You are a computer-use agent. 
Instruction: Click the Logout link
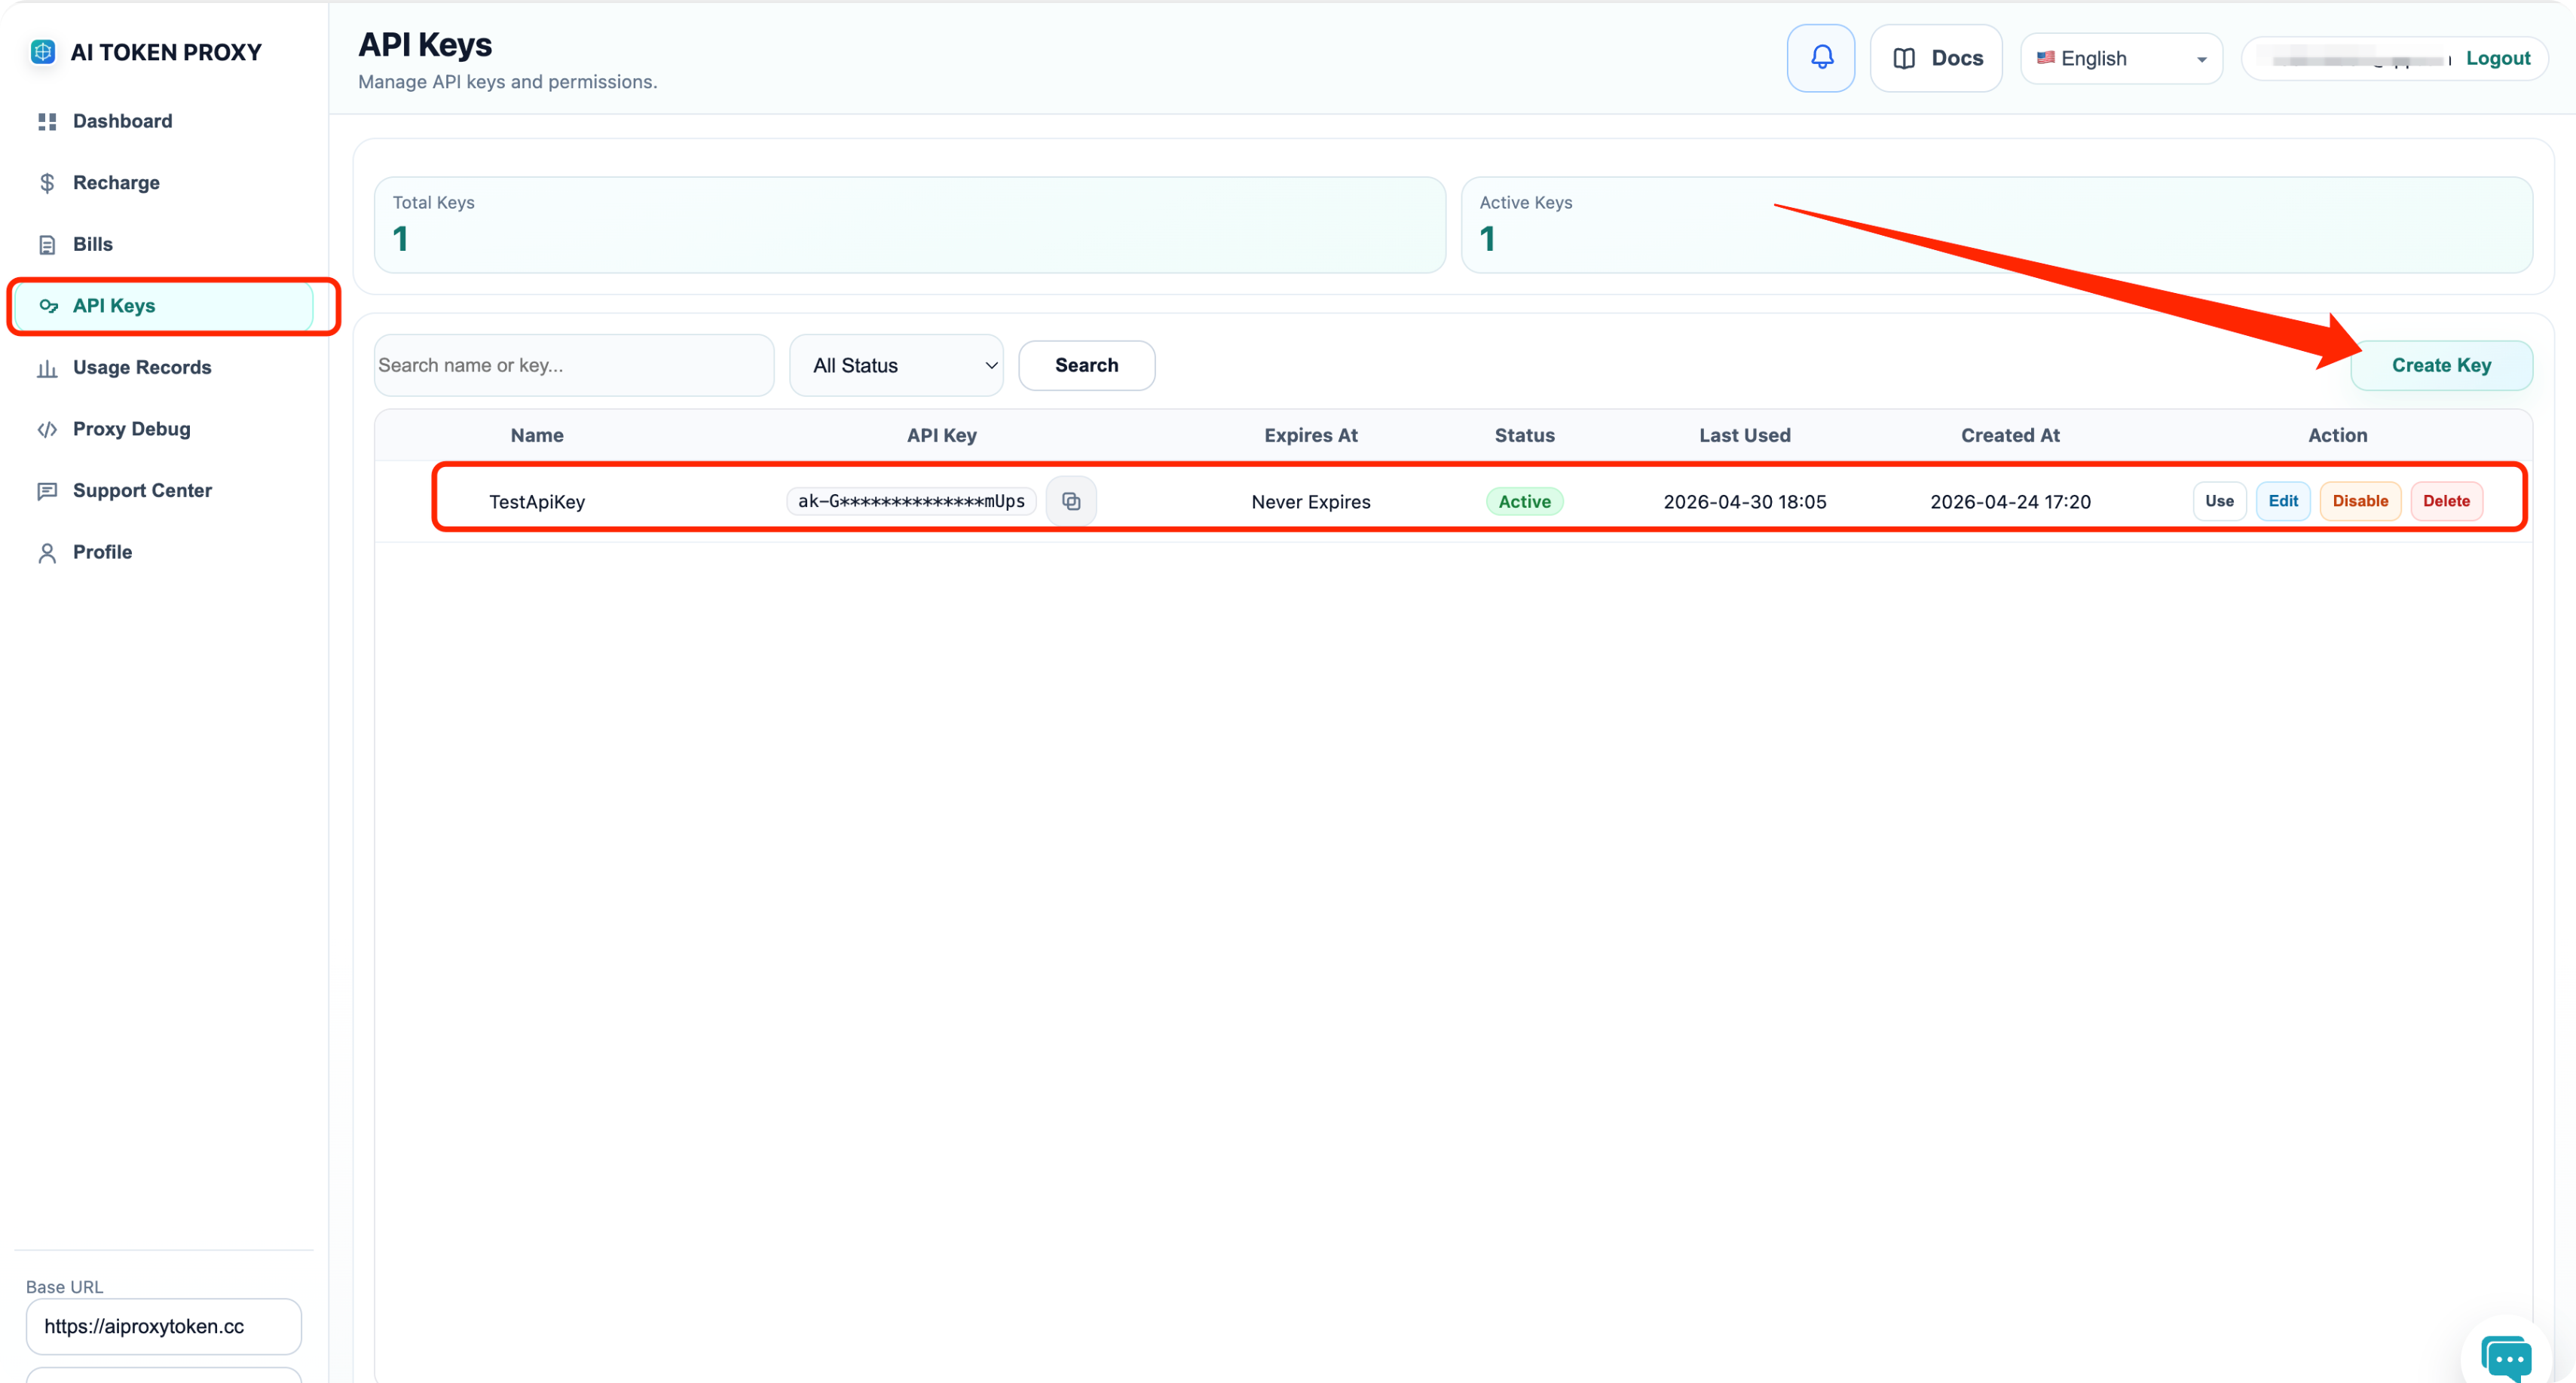click(x=2497, y=59)
